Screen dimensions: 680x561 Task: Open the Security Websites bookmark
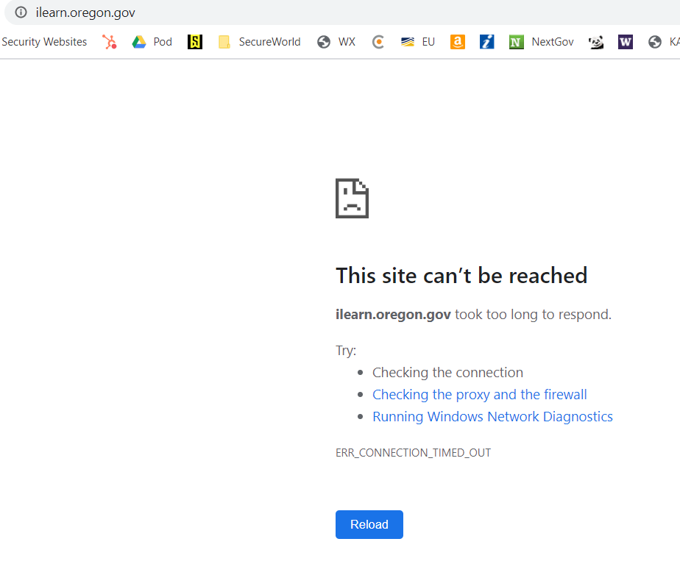pos(44,42)
